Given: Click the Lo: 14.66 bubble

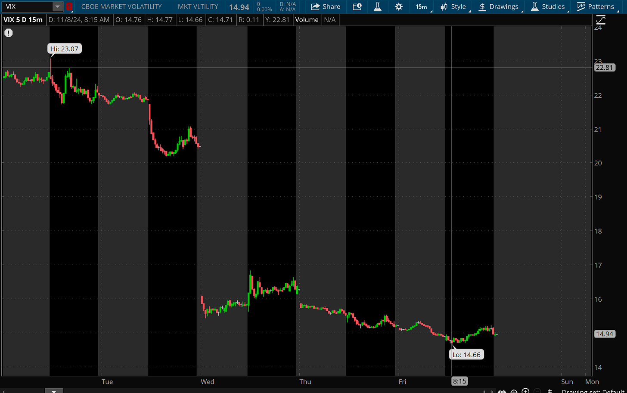Looking at the screenshot, I should point(467,355).
